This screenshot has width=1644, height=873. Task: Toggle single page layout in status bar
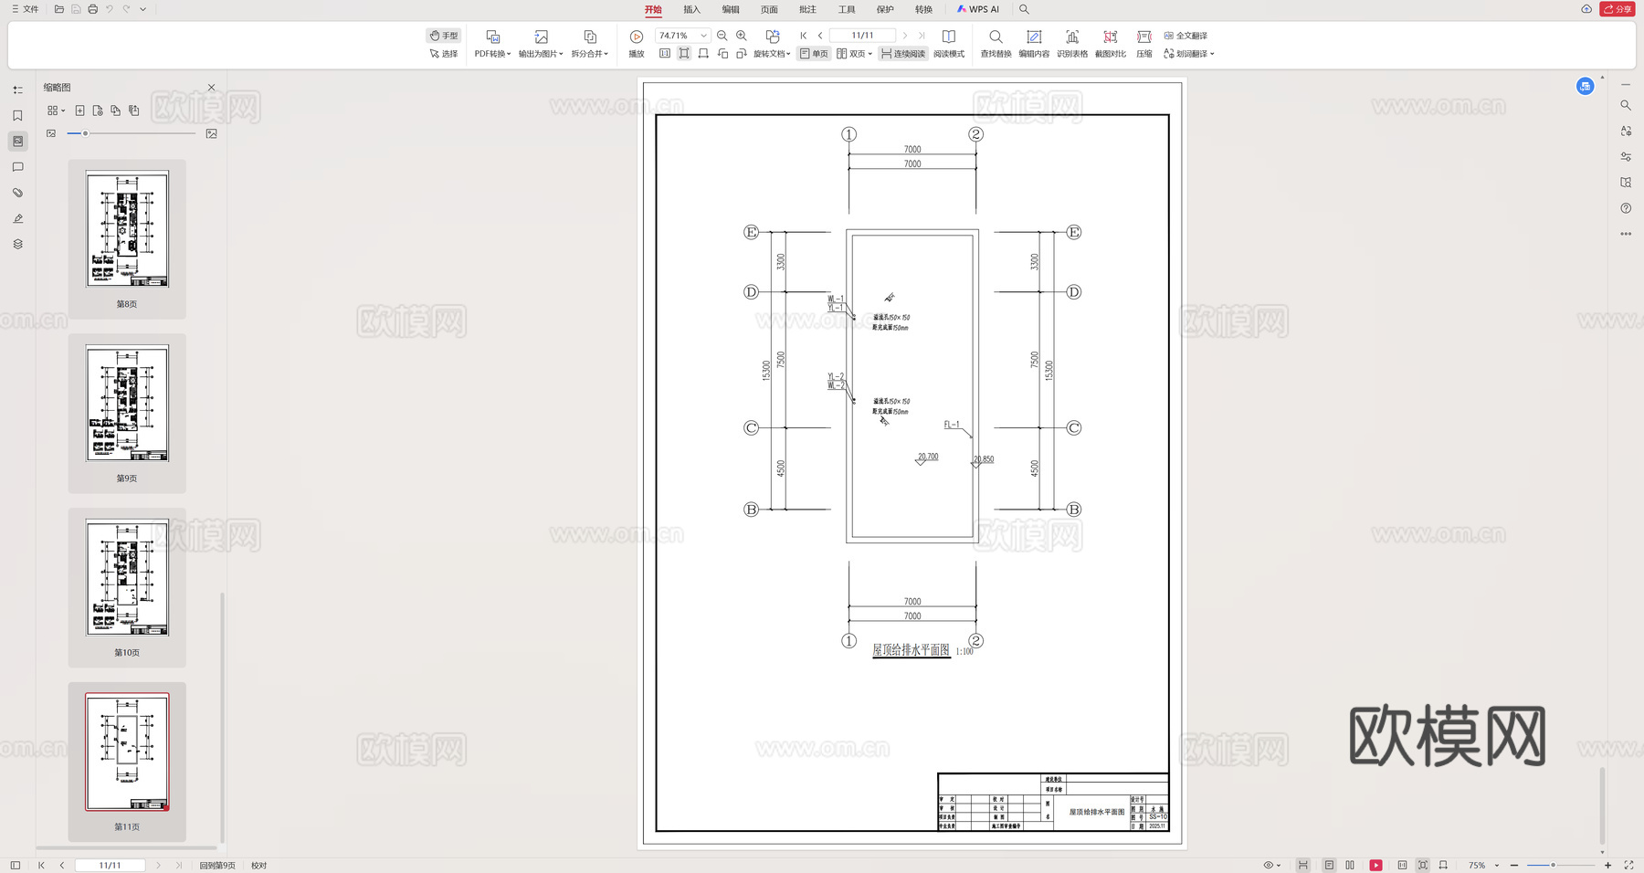[x=1329, y=865]
